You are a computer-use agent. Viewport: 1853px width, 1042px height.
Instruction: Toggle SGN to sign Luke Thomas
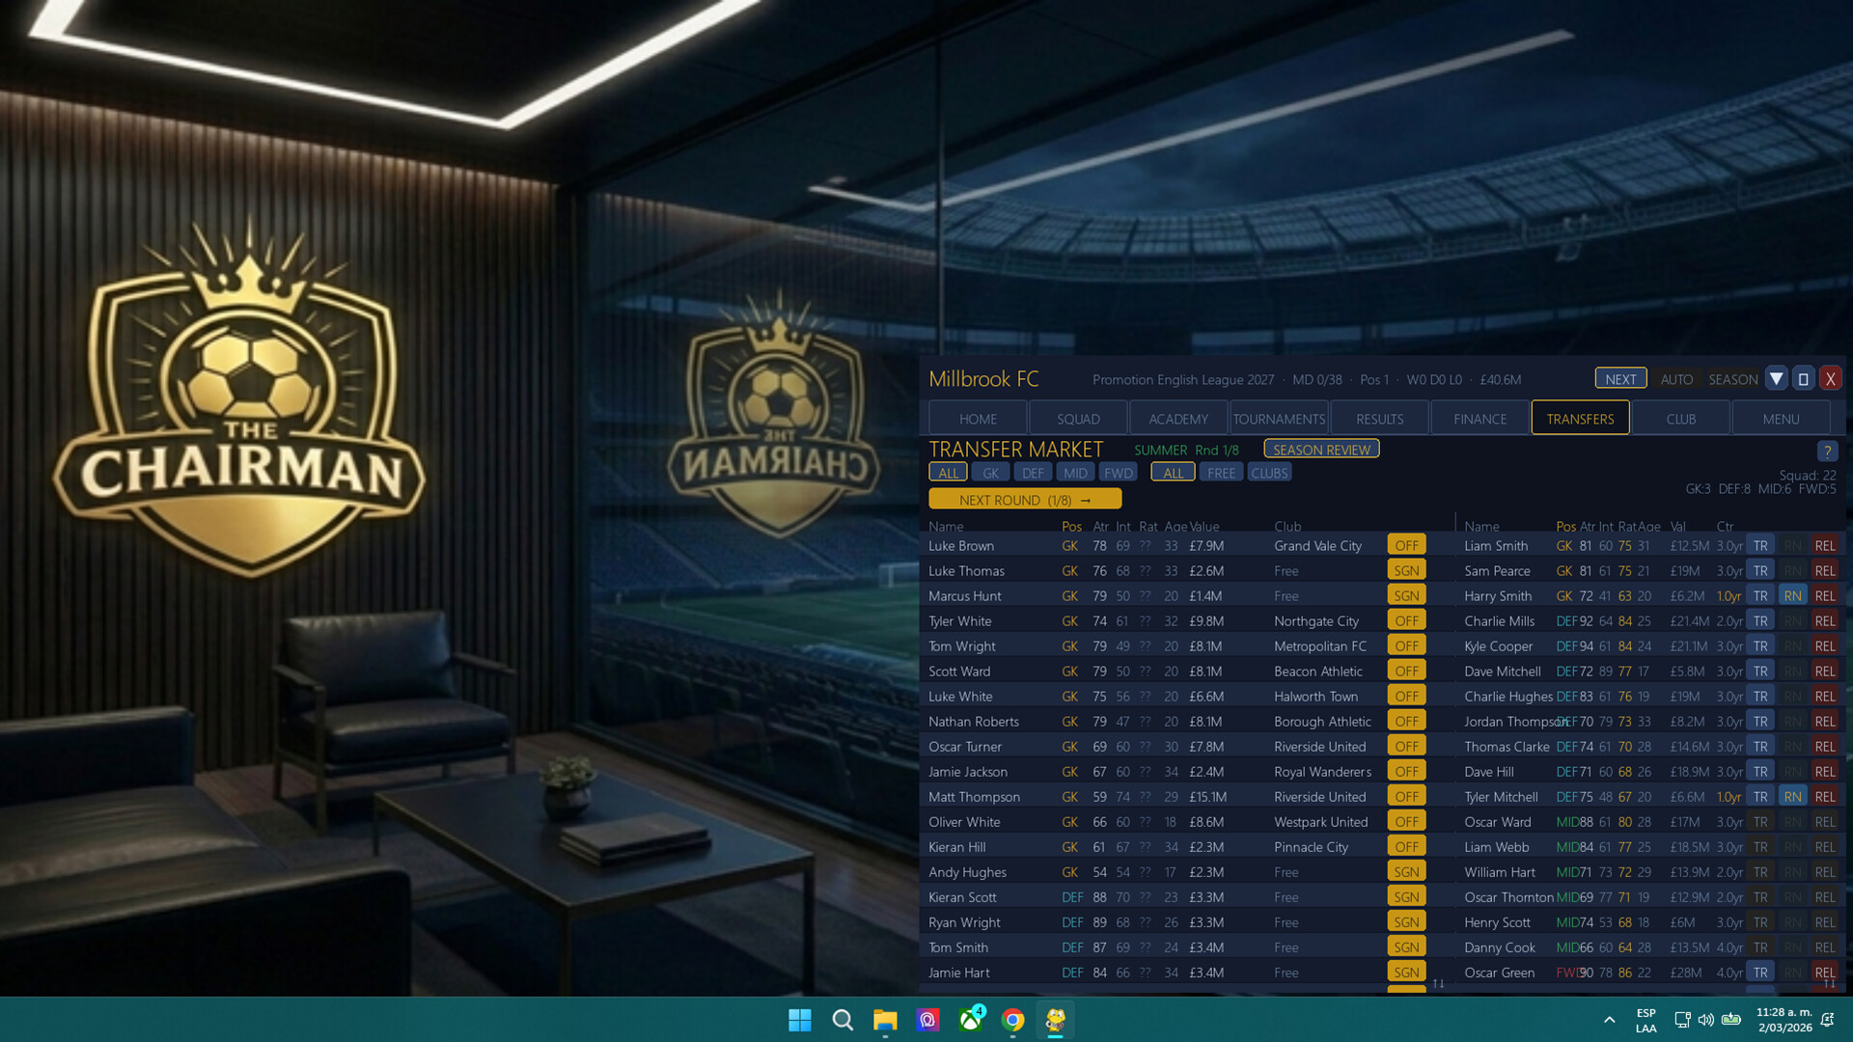[1405, 570]
